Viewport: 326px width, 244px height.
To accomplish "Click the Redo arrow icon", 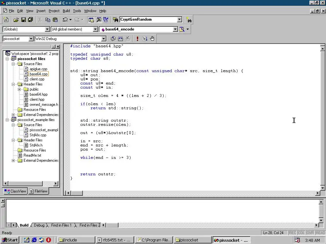I will pyautogui.click(x=77, y=20).
